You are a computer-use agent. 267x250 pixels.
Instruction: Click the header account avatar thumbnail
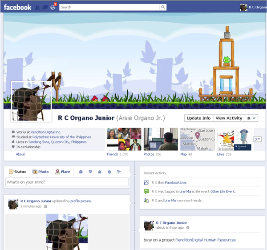pos(244,8)
